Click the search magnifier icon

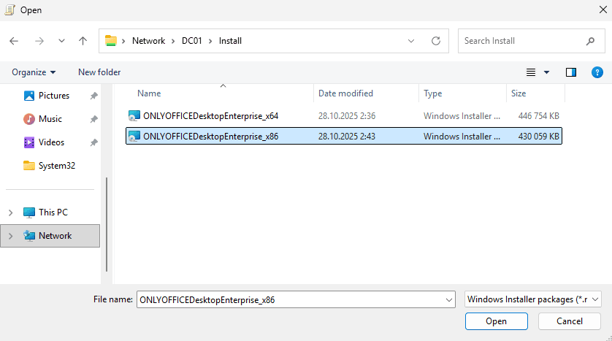coord(591,41)
